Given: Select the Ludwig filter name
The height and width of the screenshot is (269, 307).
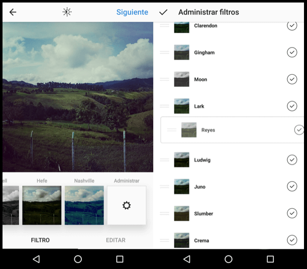Looking at the screenshot, I should click(202, 160).
